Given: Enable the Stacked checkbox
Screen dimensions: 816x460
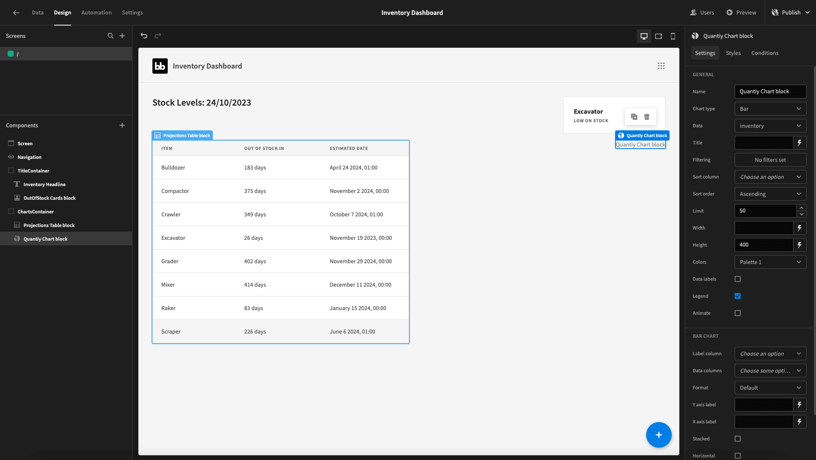Looking at the screenshot, I should [x=738, y=439].
